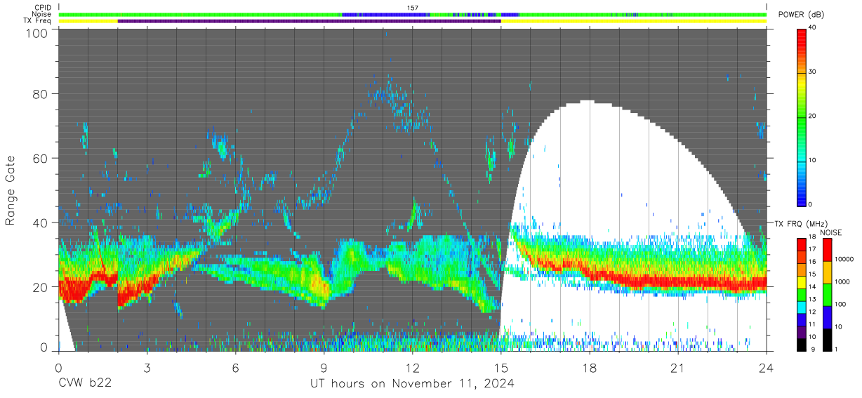
Task: Click the 6 tick on the UT hours axis
Action: pyautogui.click(x=235, y=368)
